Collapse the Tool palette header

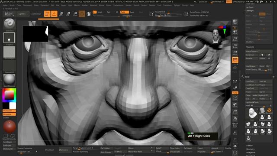(x=247, y=77)
